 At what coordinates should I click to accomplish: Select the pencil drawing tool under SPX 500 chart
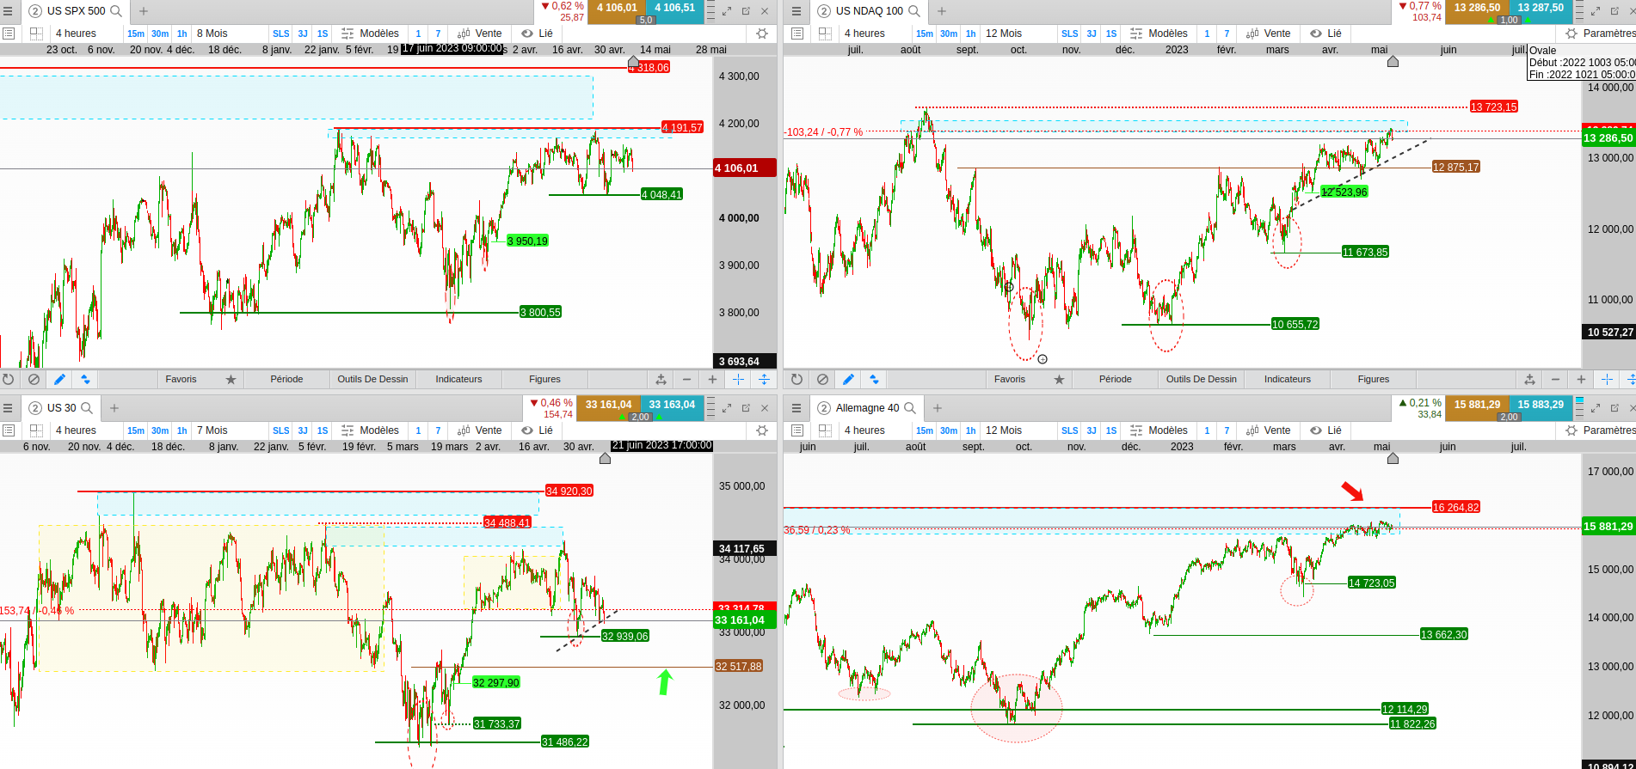(59, 379)
